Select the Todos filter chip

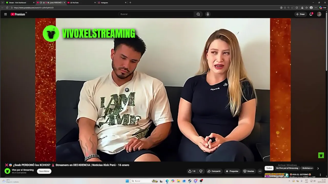tap(269, 168)
